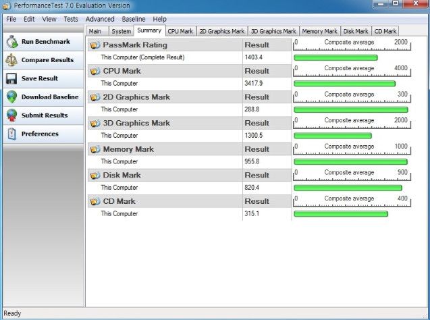
Task: Click the icon beside the 3D Graphics Mark heading
Action: pyautogui.click(x=95, y=124)
